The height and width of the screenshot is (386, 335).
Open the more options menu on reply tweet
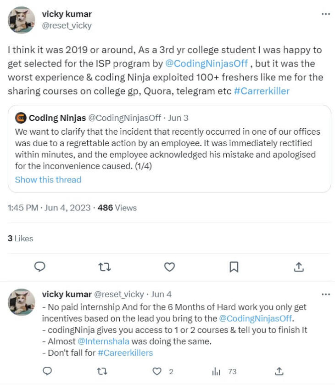(326, 294)
